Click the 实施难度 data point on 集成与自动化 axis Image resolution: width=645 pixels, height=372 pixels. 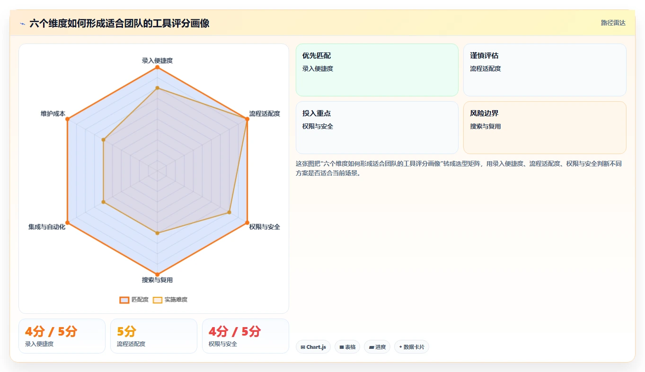pos(103,202)
